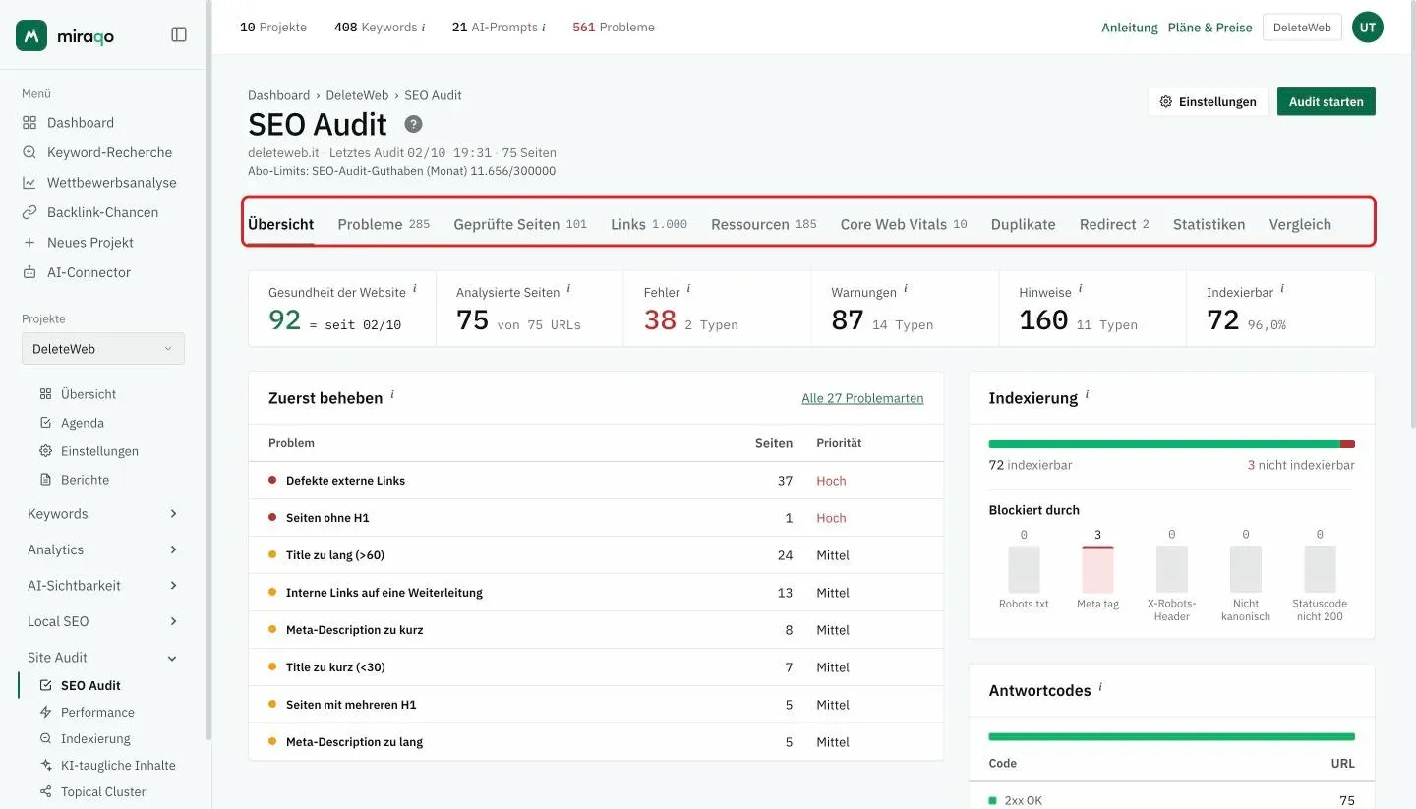The width and height of the screenshot is (1416, 809).
Task: Open Dashboard via its grid icon
Action: (x=29, y=123)
